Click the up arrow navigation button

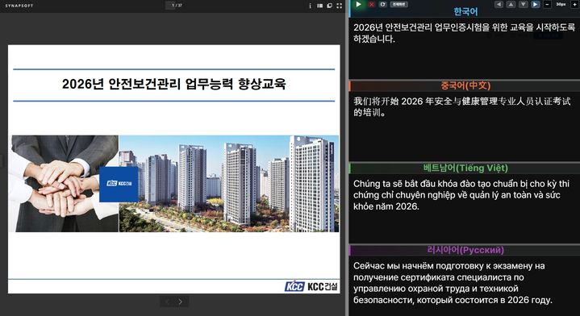[x=511, y=5]
